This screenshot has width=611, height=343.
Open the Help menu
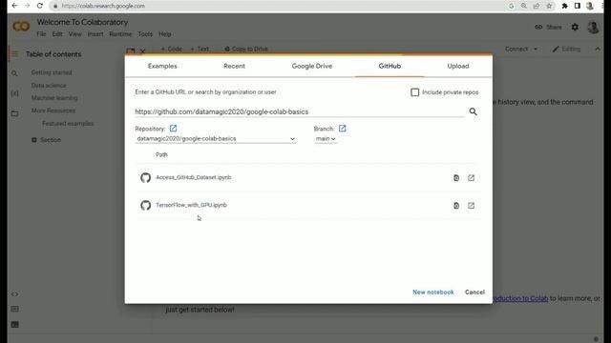tap(165, 34)
